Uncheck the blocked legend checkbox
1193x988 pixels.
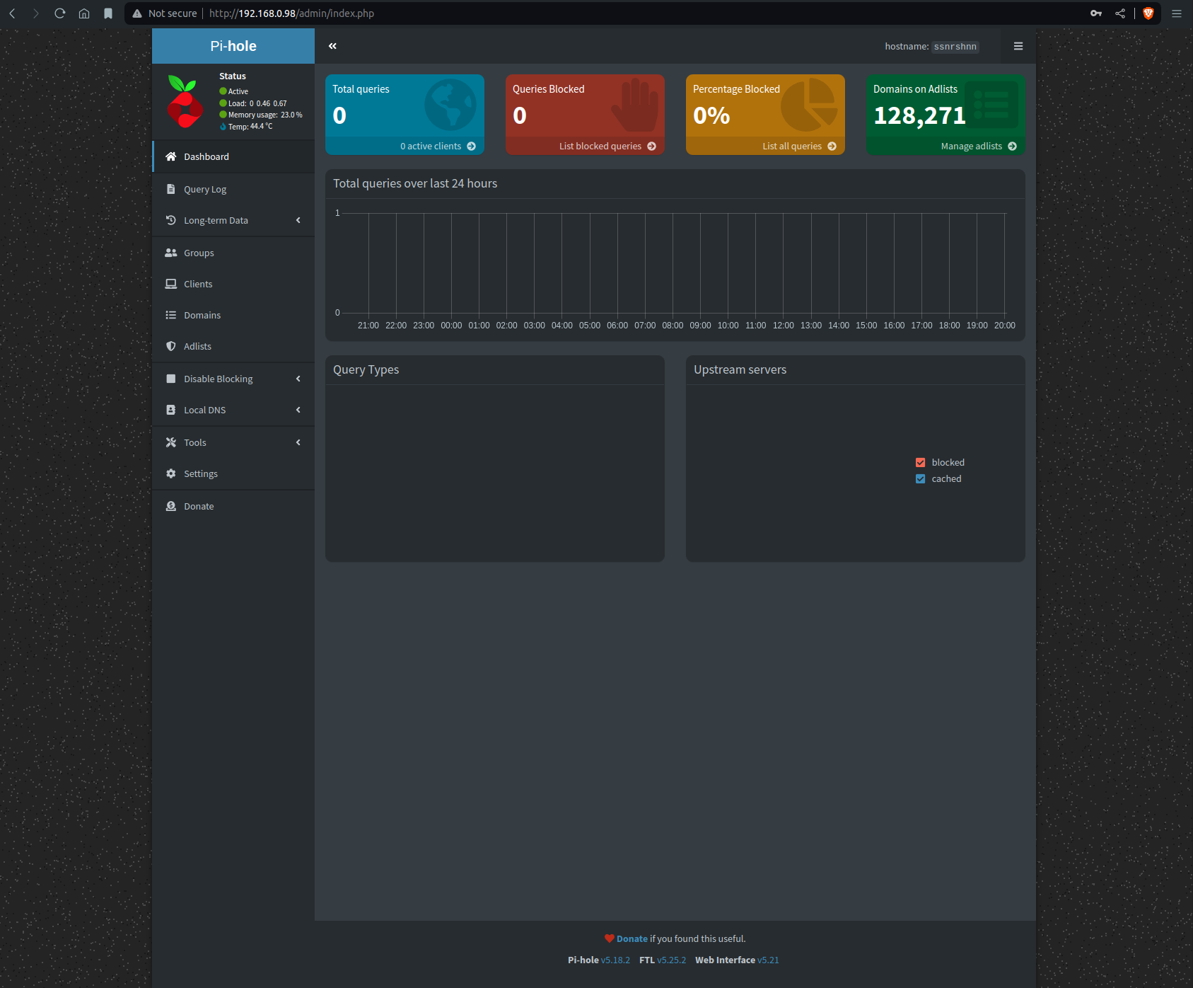[920, 462]
